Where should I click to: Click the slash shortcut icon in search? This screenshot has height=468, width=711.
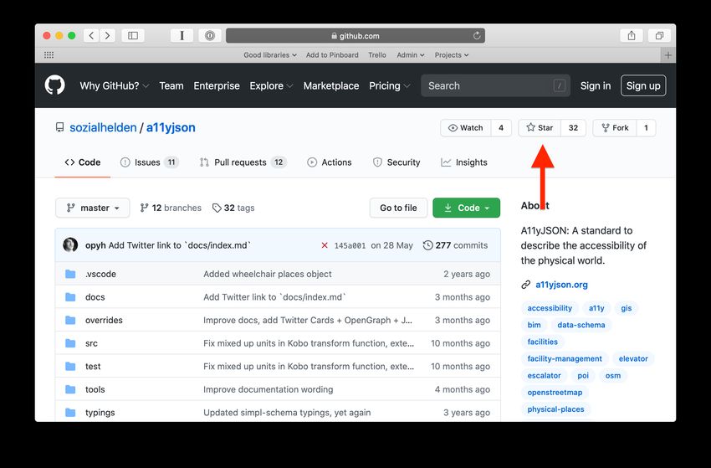click(x=559, y=85)
